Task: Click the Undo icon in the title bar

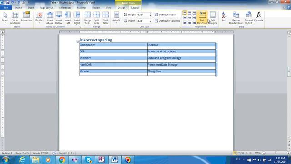Action: (13, 2)
